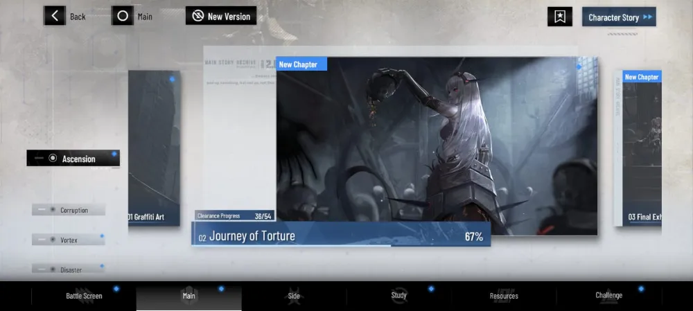This screenshot has width=693, height=311.
Task: Click the Back arrow icon
Action: 54,16
